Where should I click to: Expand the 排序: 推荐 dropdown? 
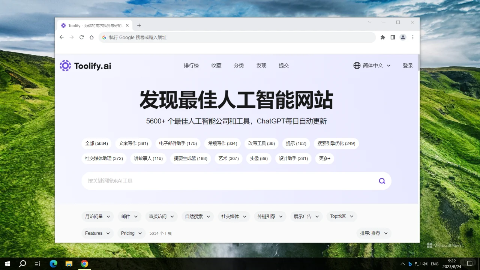coord(373,233)
